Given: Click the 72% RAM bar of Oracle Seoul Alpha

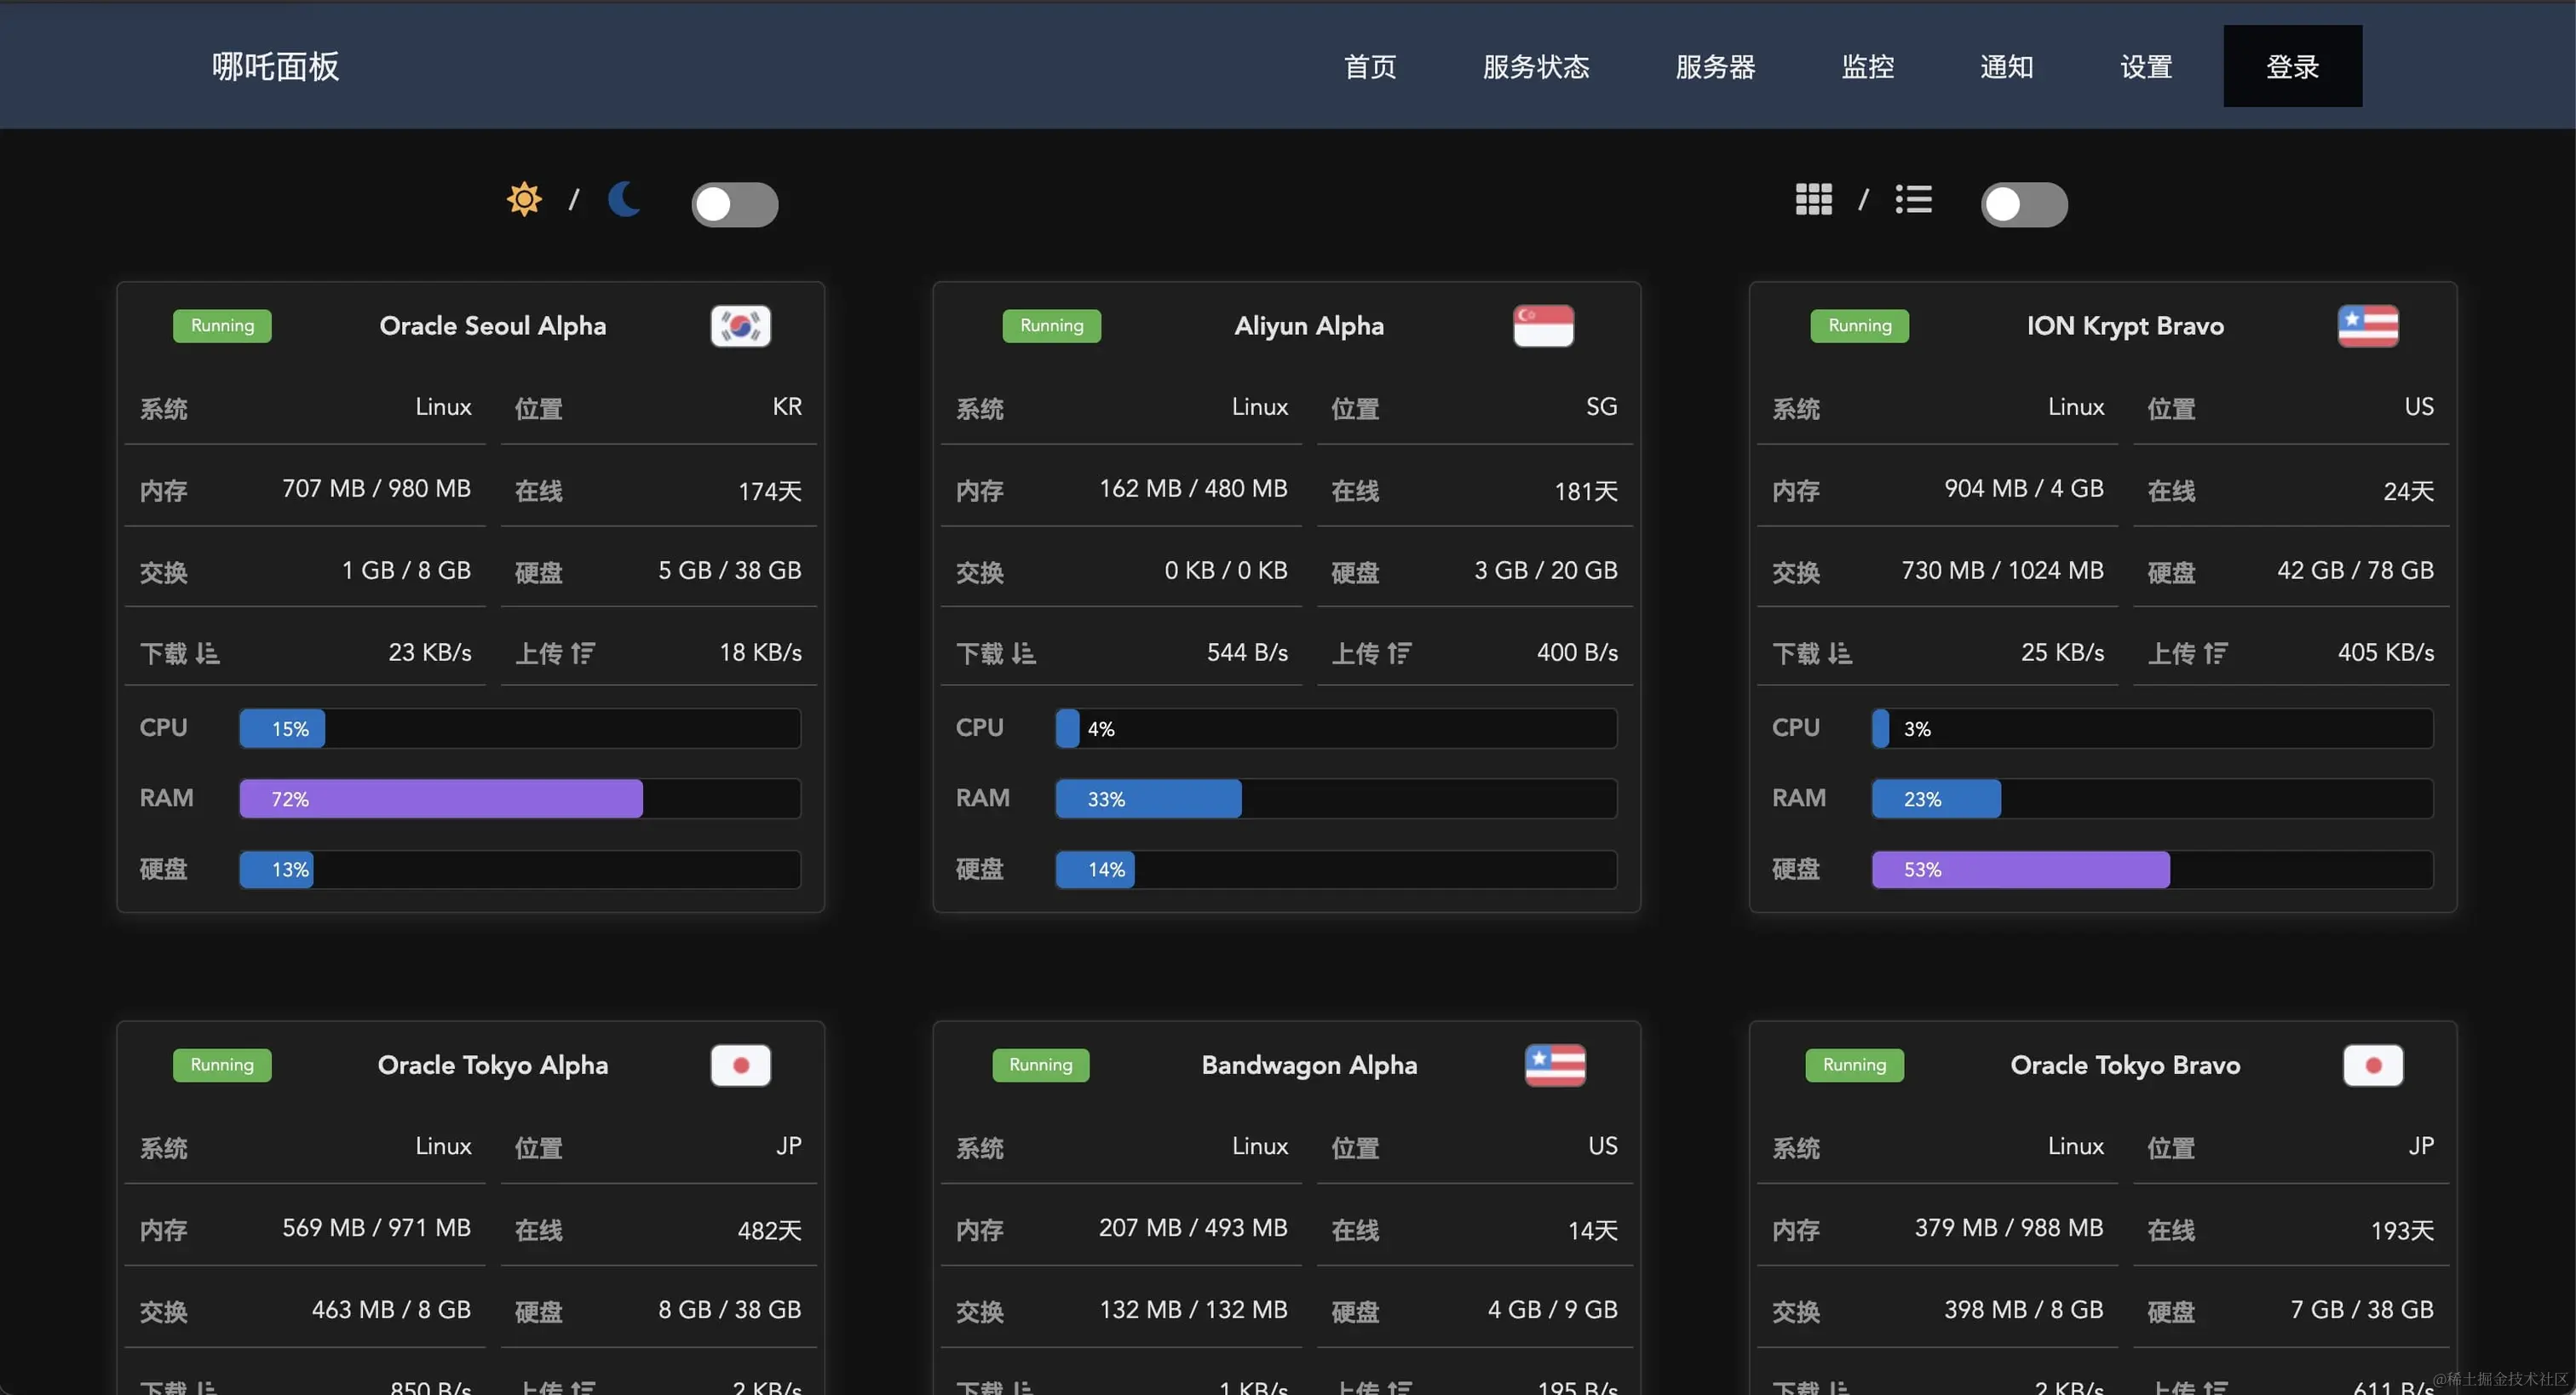Looking at the screenshot, I should (440, 799).
